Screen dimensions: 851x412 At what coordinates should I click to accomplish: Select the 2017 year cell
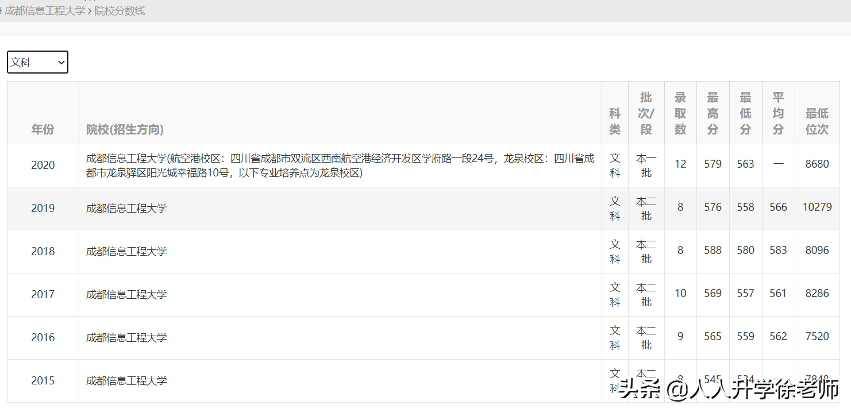tap(43, 294)
